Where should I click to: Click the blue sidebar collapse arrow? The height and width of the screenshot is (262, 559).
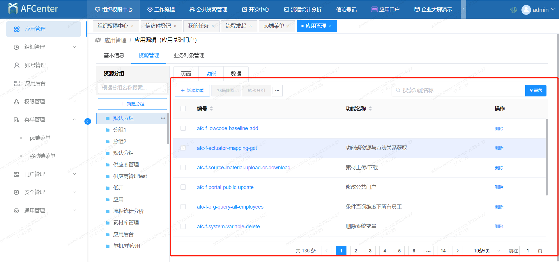(x=88, y=121)
